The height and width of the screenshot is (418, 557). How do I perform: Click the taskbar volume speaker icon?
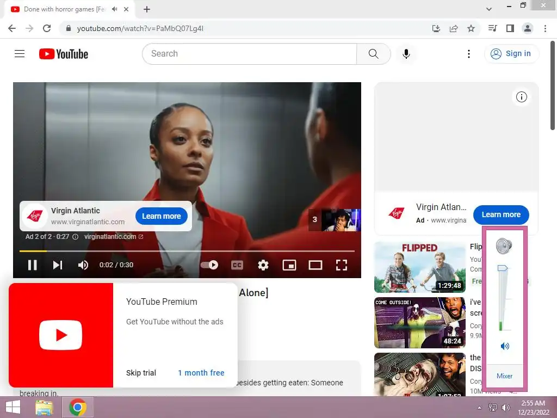[x=505, y=408]
